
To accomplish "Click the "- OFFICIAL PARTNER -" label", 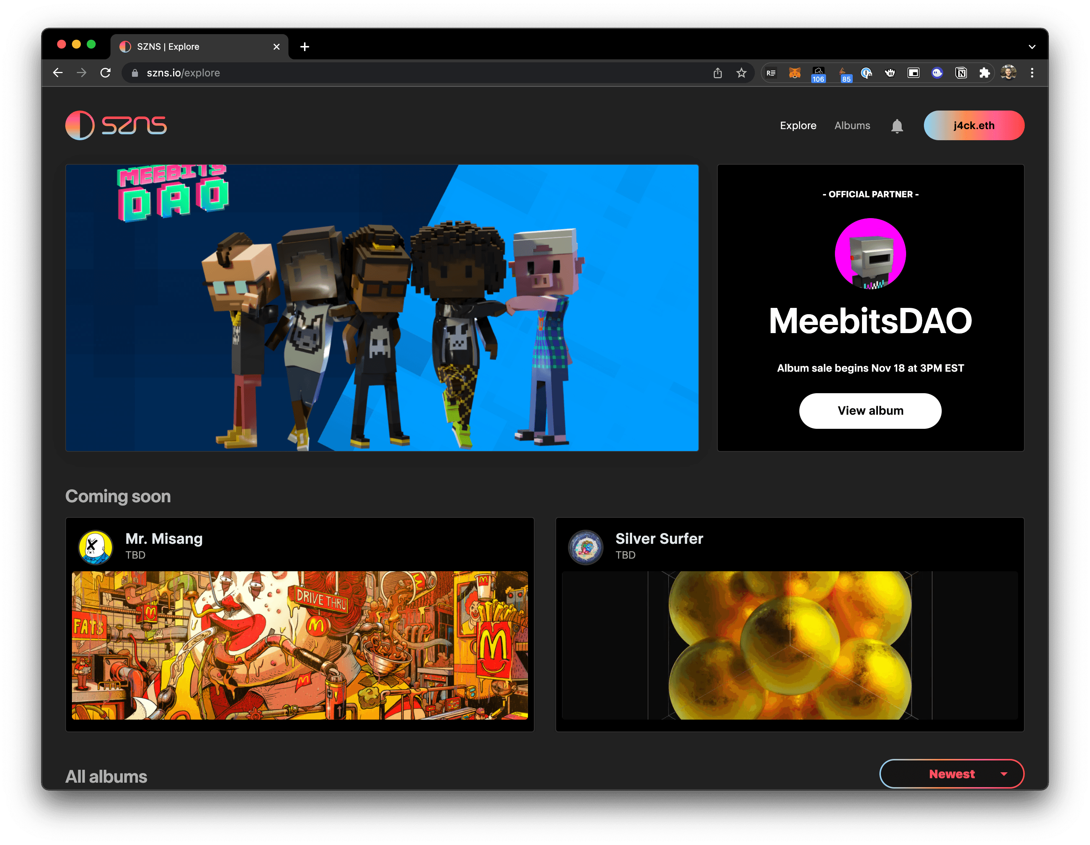I will pos(870,194).
